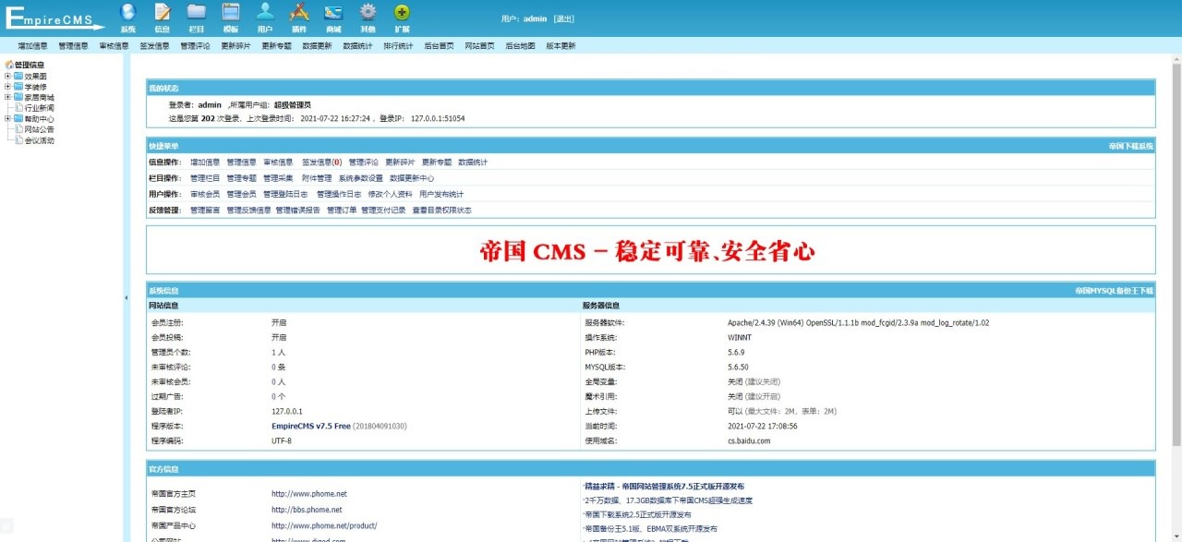Click the 帝国MYSQL备份王下载 link
The width and height of the screenshot is (1182, 542).
point(1115,291)
